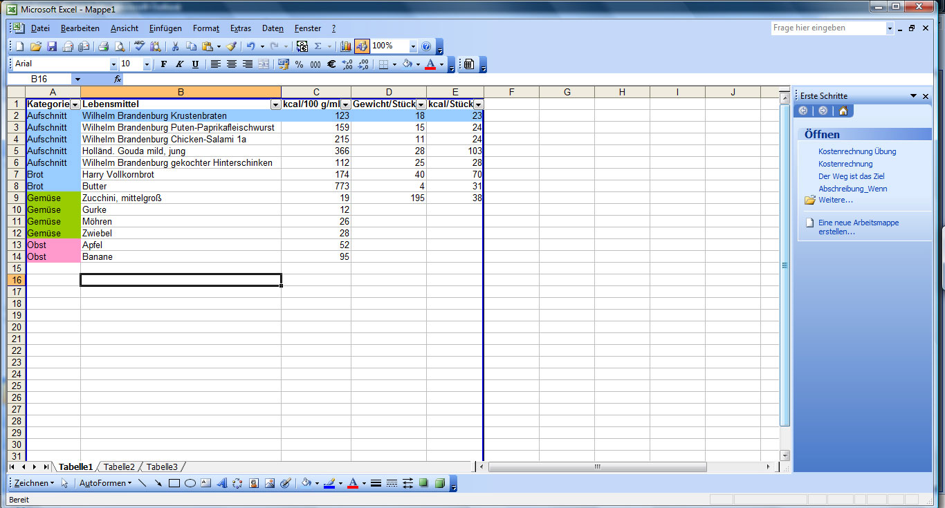This screenshot has width=945, height=508.
Task: Open 3D style drawing toolbar icon
Action: tap(439, 483)
